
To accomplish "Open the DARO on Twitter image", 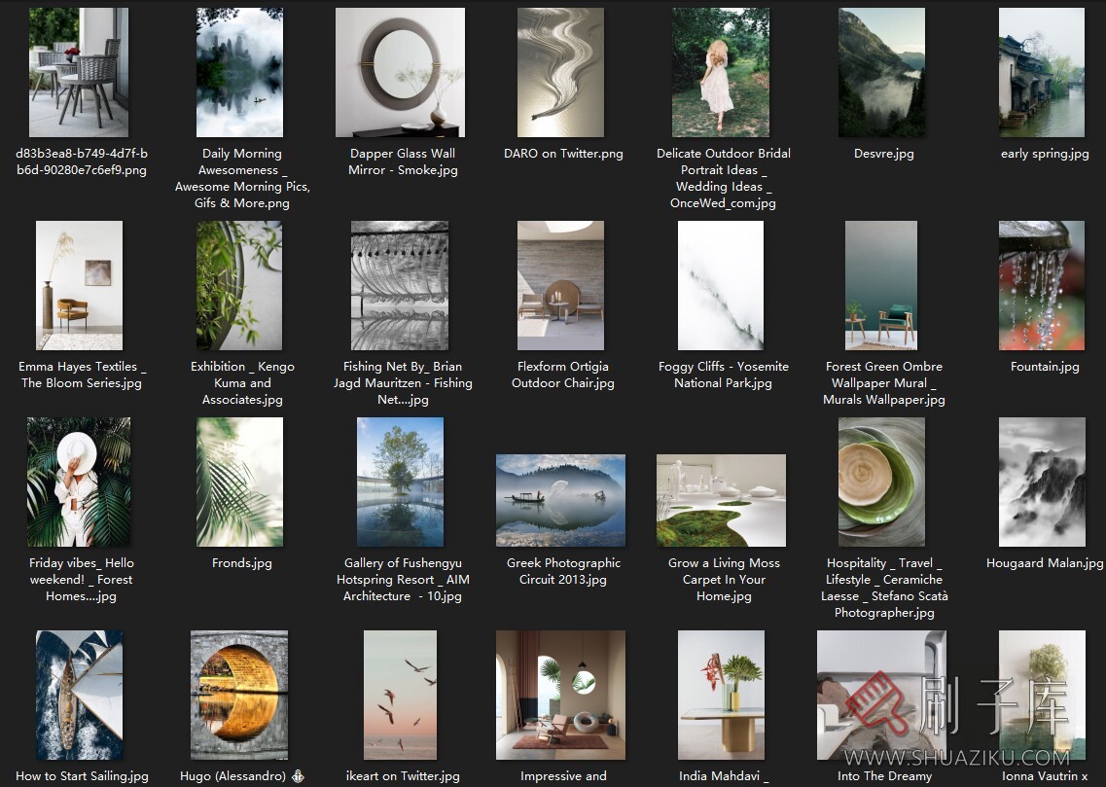I will click(x=560, y=73).
